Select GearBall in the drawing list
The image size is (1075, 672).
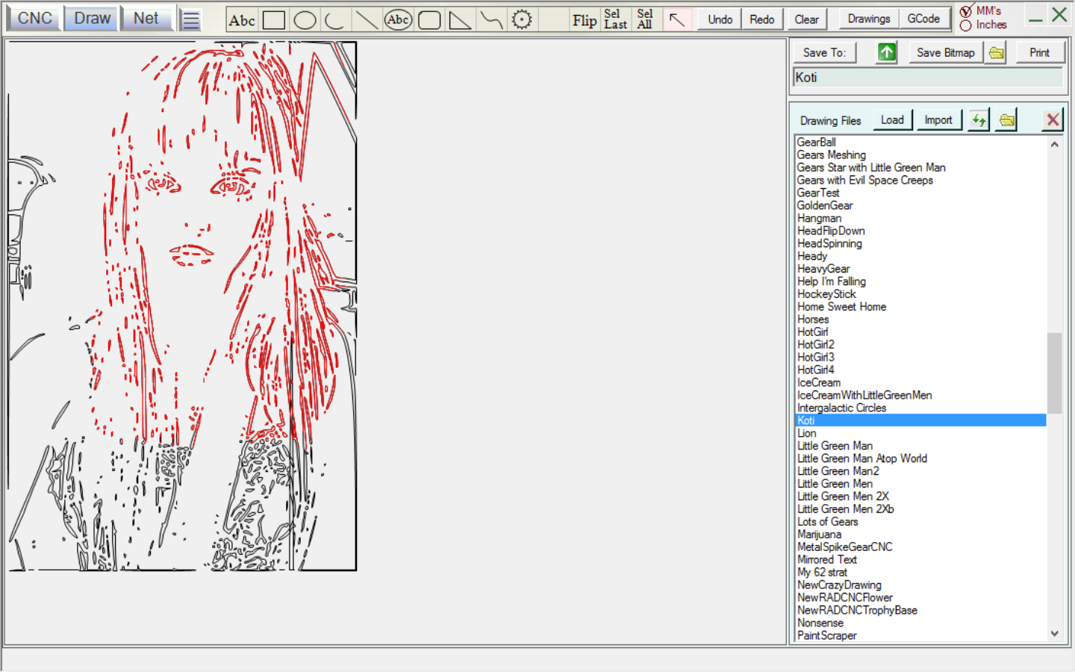816,142
